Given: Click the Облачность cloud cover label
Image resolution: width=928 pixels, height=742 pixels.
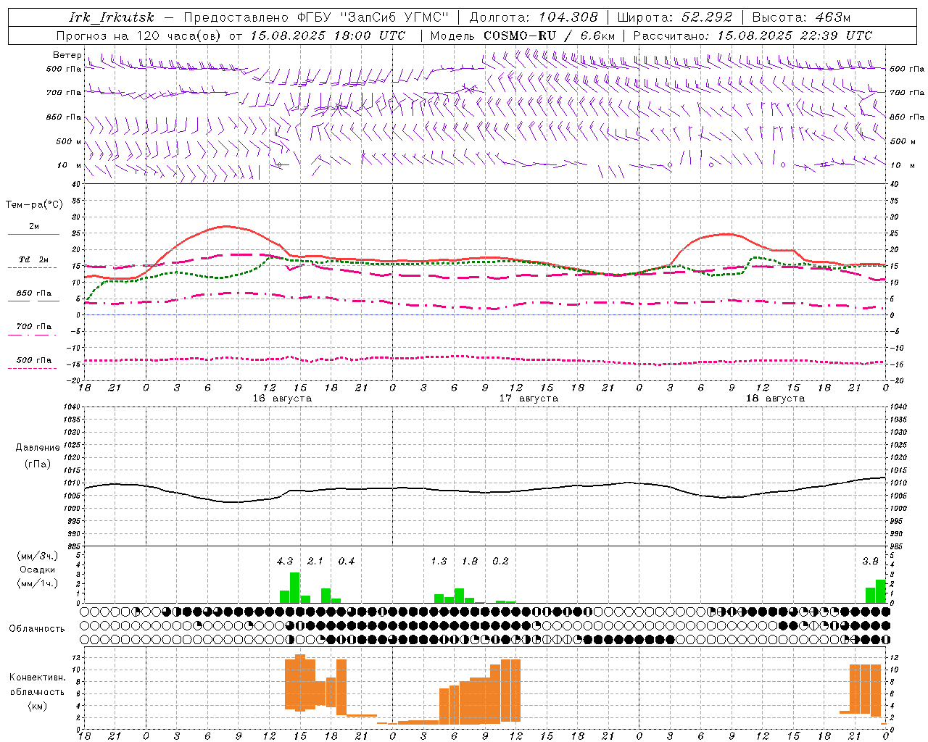Looking at the screenshot, I should click(x=37, y=628).
